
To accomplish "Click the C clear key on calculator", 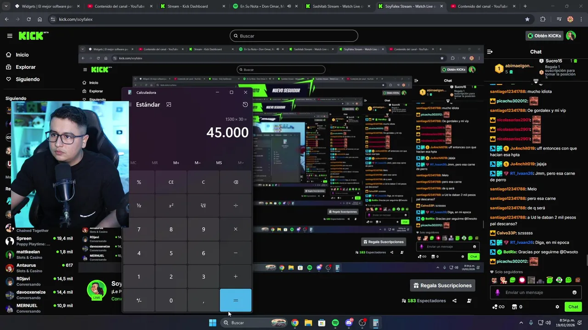I will click(x=204, y=182).
